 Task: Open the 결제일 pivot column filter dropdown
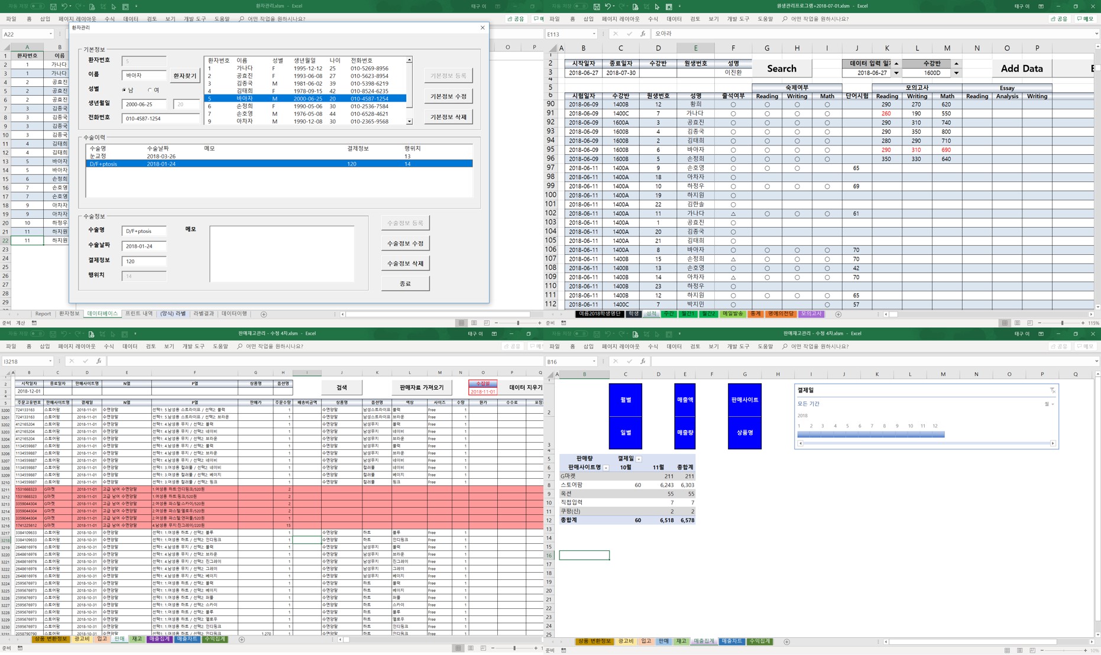(x=639, y=459)
